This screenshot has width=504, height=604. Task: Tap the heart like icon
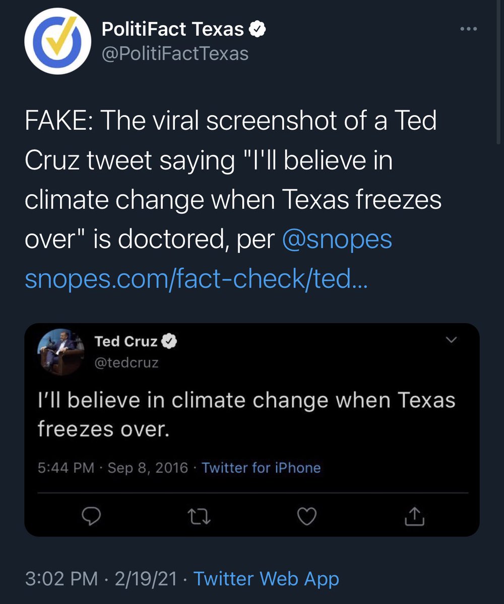tap(306, 516)
